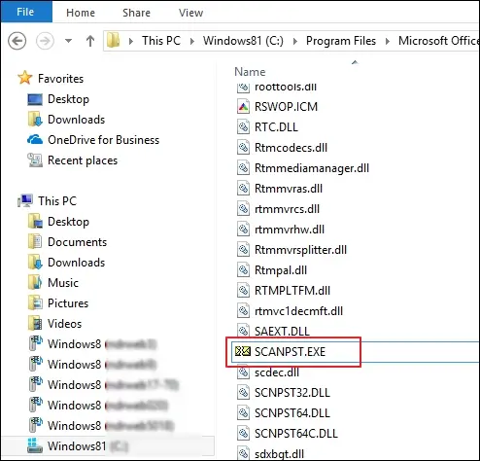Select the RTMPLTFM.dll file

(292, 291)
